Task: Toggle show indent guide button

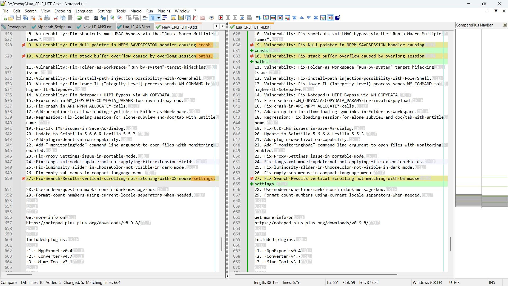Action: pyautogui.click(x=165, y=18)
